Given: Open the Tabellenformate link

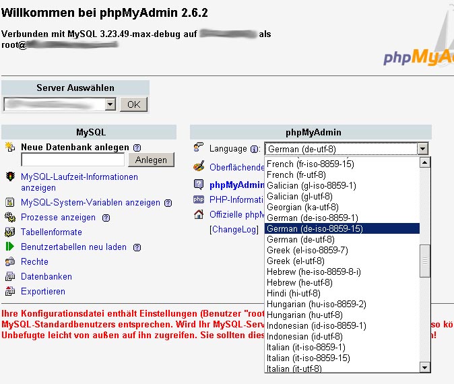Looking at the screenshot, I should coord(51,232).
